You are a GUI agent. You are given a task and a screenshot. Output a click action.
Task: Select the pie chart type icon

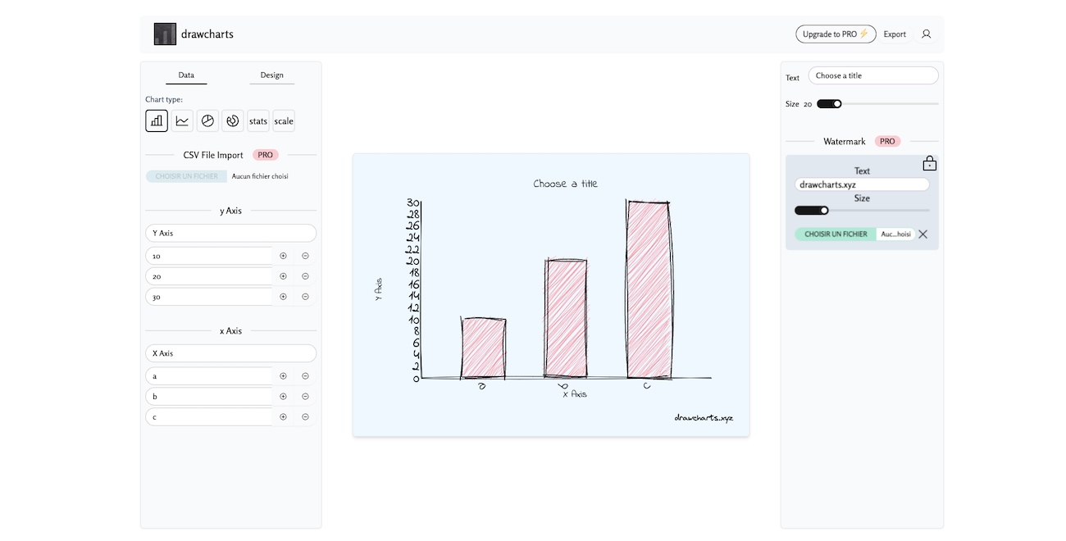click(207, 120)
